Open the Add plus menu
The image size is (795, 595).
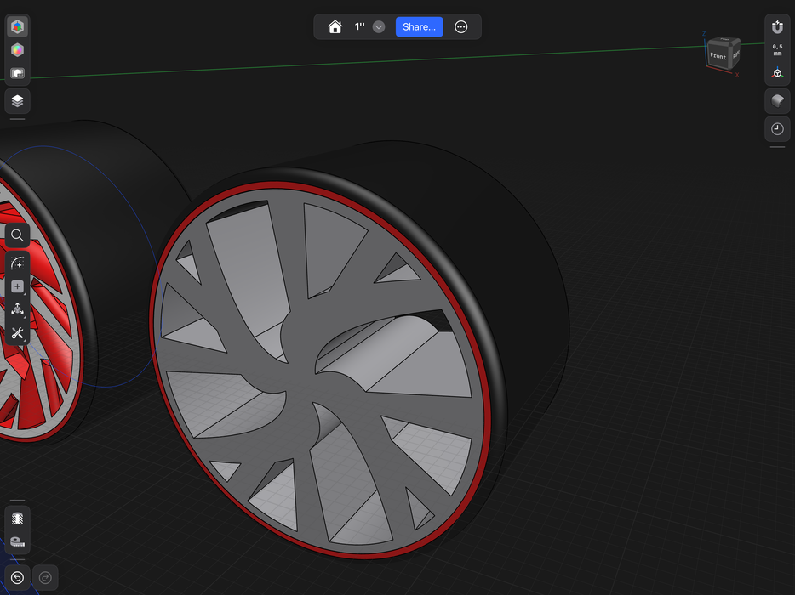(x=17, y=286)
